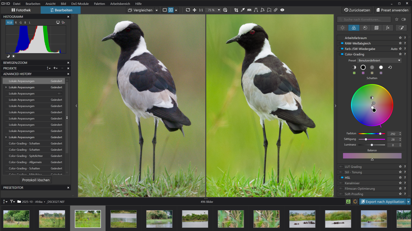
Task: Open the Light corrections sun tab
Action: tap(342, 28)
